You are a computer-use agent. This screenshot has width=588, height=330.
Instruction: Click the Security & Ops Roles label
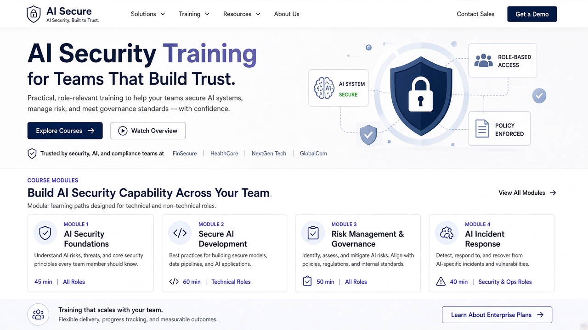click(505, 282)
